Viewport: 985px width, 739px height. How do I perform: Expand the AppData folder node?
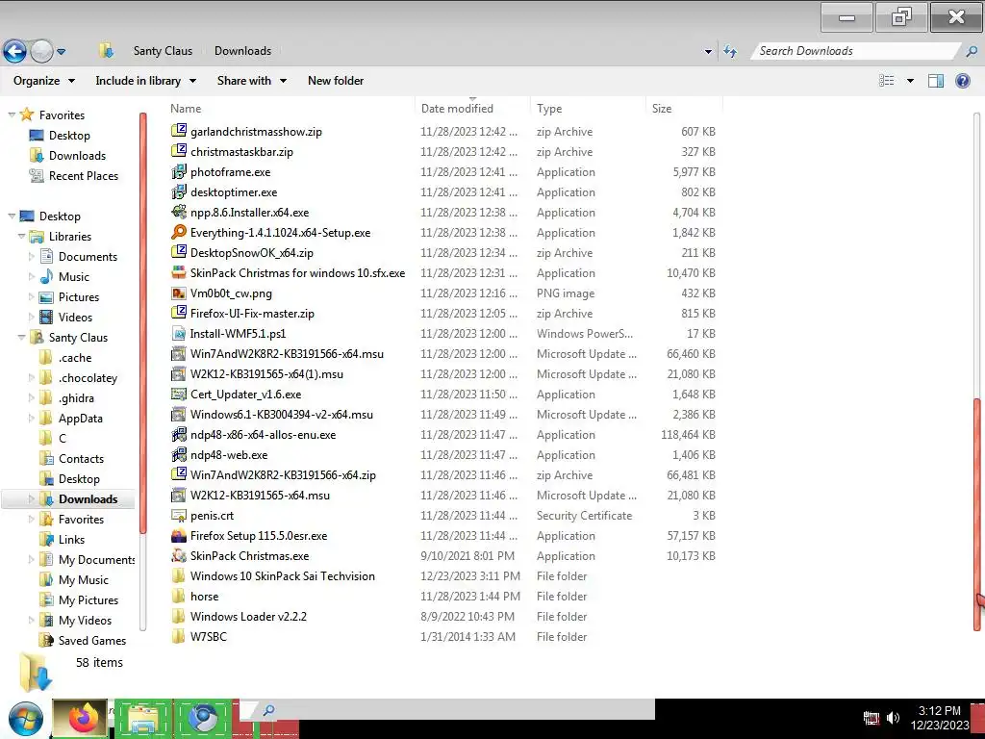(x=32, y=418)
